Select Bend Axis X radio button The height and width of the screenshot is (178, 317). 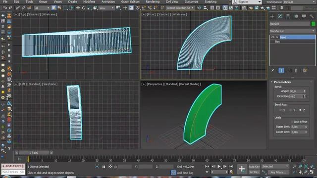(280, 110)
